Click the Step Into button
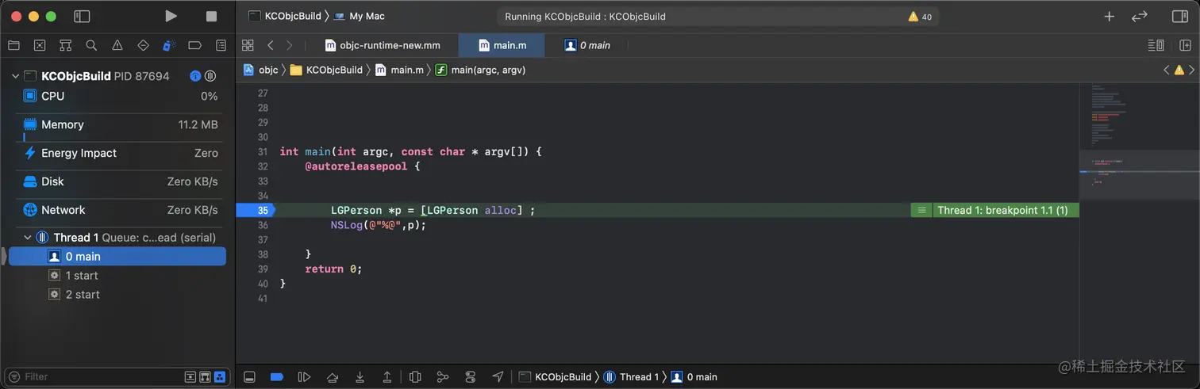Image resolution: width=1200 pixels, height=389 pixels. pyautogui.click(x=360, y=377)
